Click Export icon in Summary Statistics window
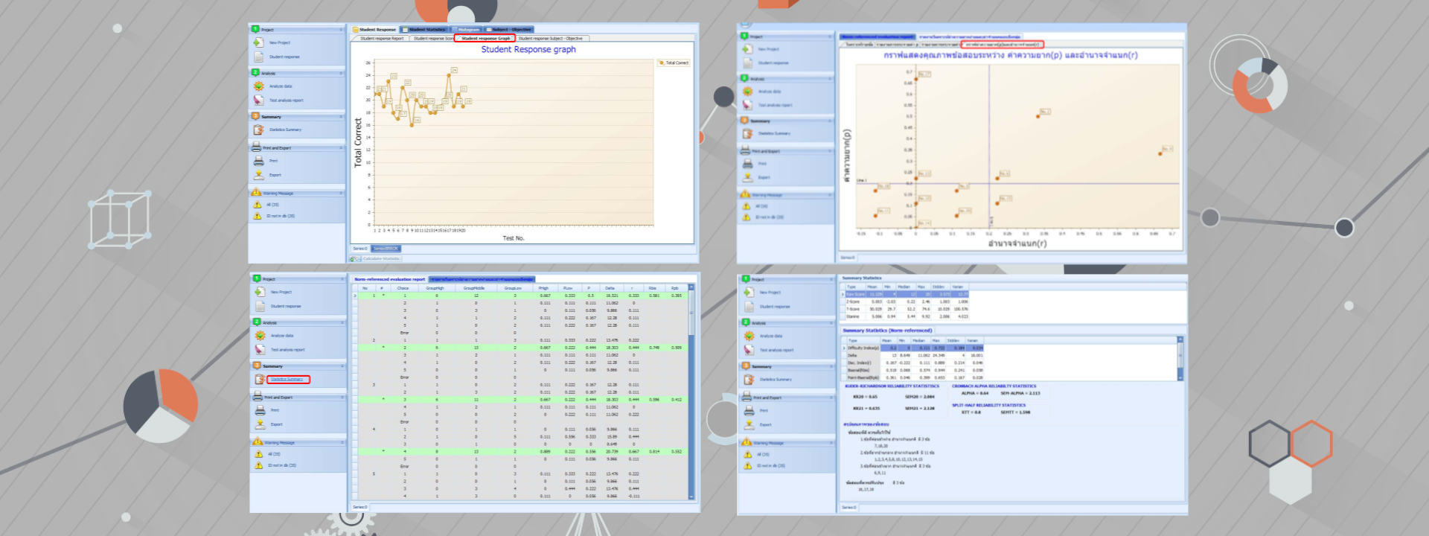The image size is (1429, 536). [748, 425]
